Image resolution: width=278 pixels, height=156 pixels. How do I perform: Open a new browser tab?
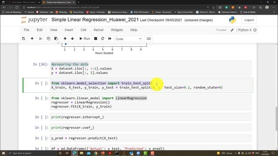click(79, 2)
